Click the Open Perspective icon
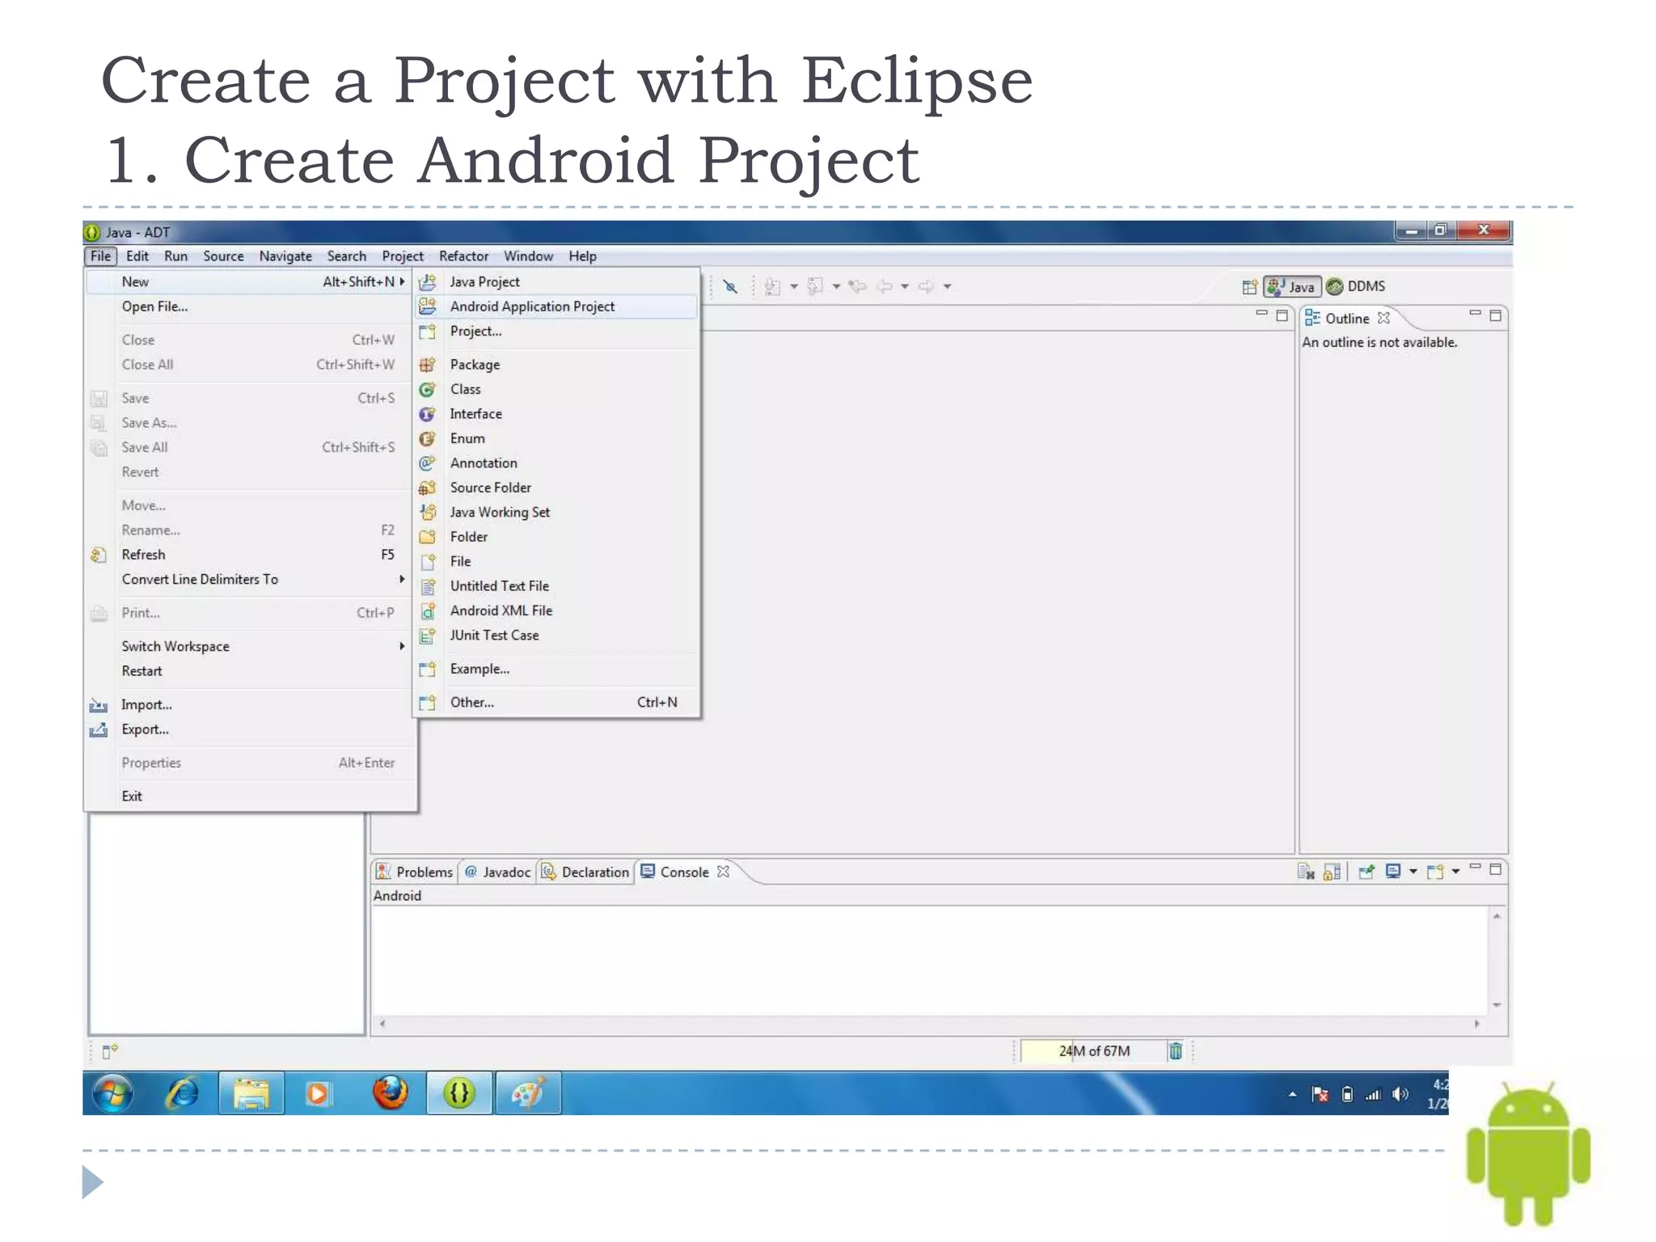This screenshot has width=1656, height=1242. [1250, 286]
